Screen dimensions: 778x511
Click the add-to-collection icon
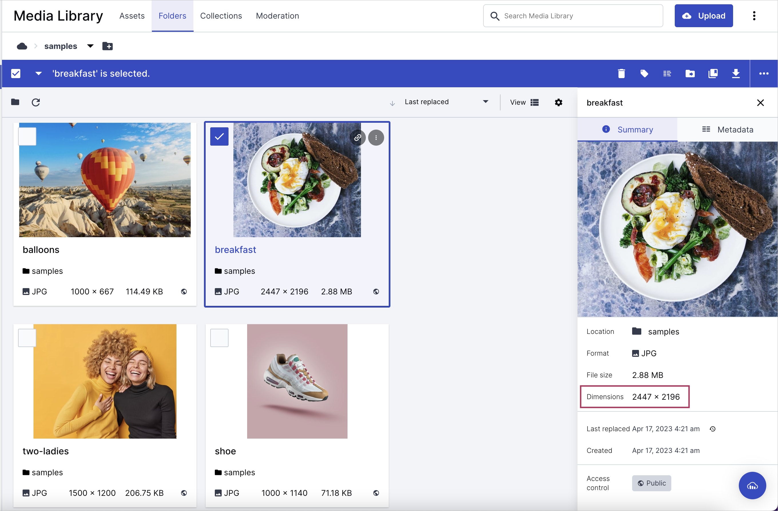coord(712,74)
